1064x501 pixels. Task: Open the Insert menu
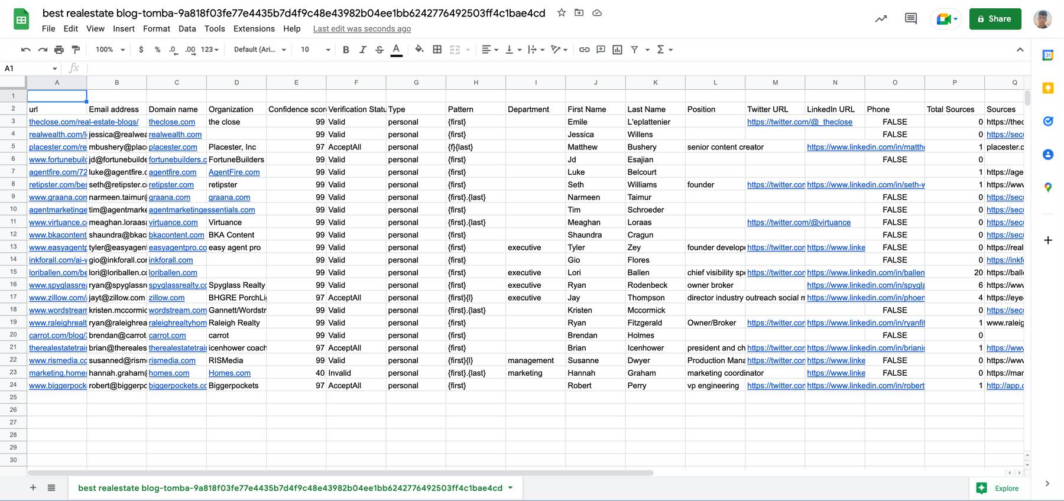click(124, 28)
